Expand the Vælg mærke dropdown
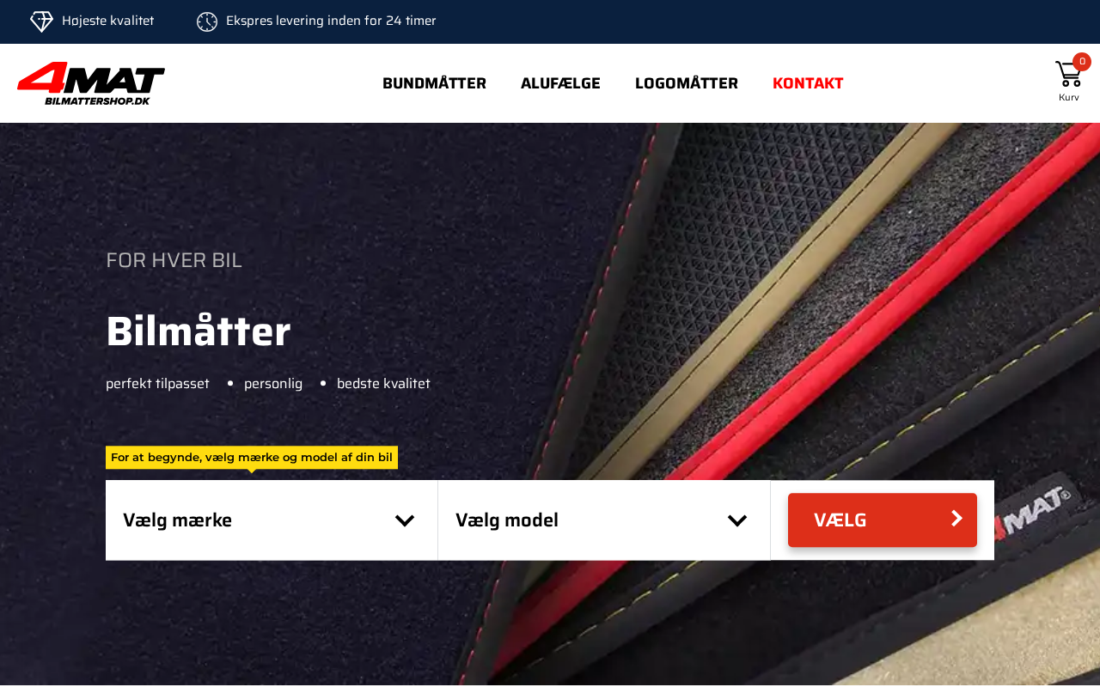The image size is (1100, 687). (272, 520)
